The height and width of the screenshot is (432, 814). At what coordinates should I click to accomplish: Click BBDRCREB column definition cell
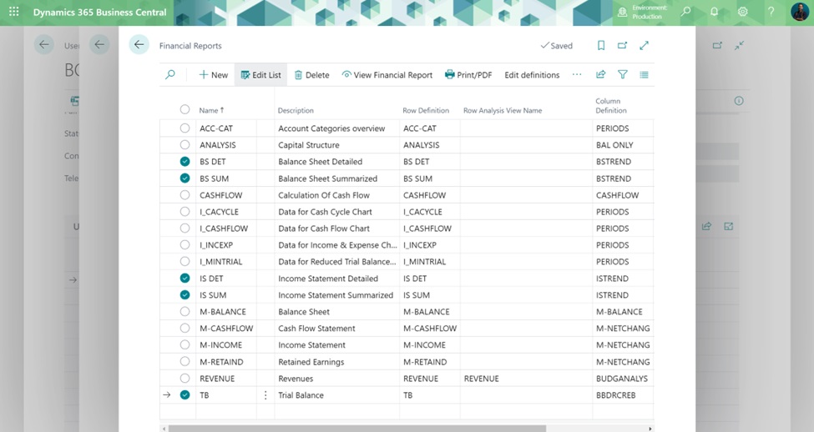623,395
